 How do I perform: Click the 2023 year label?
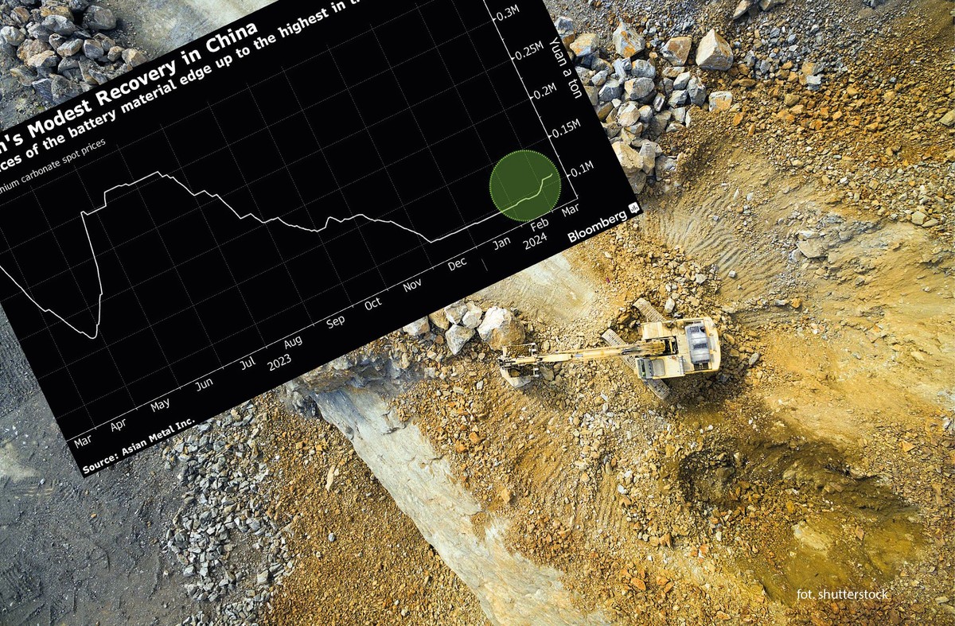click(279, 363)
